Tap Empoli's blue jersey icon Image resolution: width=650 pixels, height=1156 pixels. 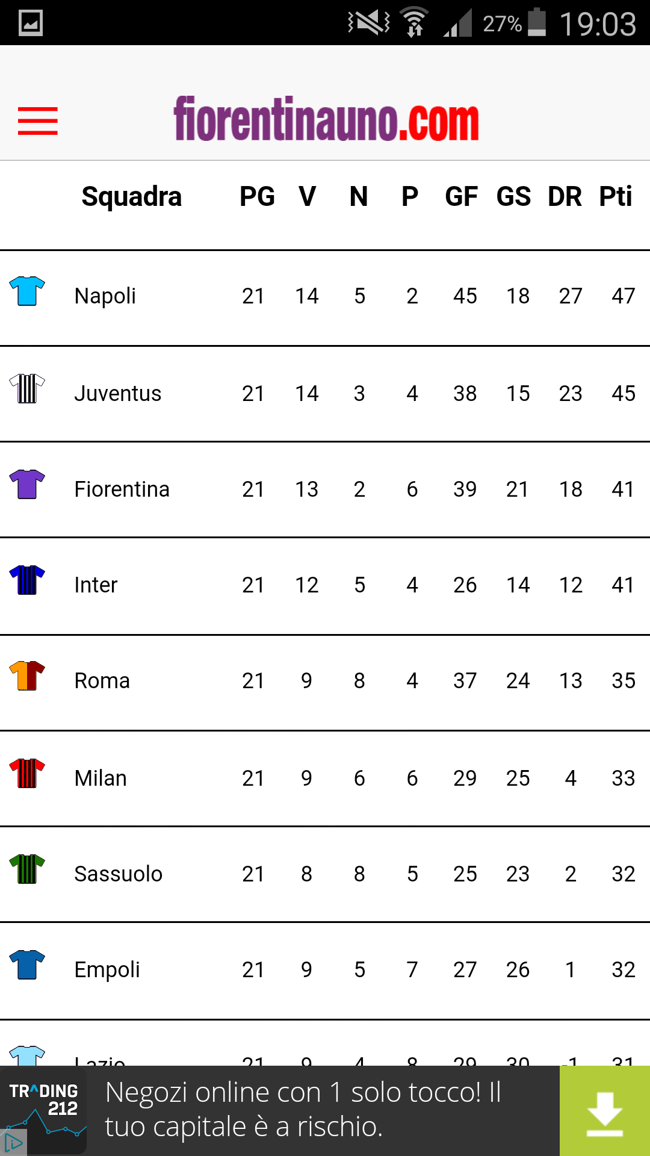pos(27,965)
